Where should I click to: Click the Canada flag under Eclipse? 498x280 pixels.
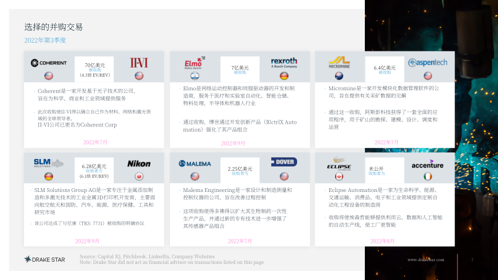339,176
